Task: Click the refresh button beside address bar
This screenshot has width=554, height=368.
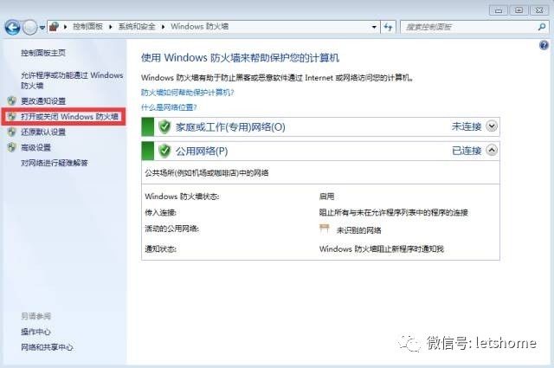Action: click(x=388, y=27)
